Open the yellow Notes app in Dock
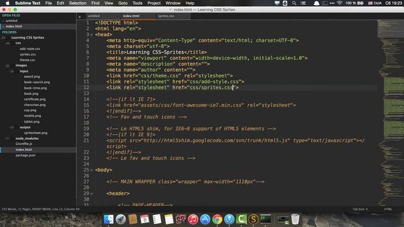Image resolution: width=404 pixels, height=227 pixels. (169, 219)
